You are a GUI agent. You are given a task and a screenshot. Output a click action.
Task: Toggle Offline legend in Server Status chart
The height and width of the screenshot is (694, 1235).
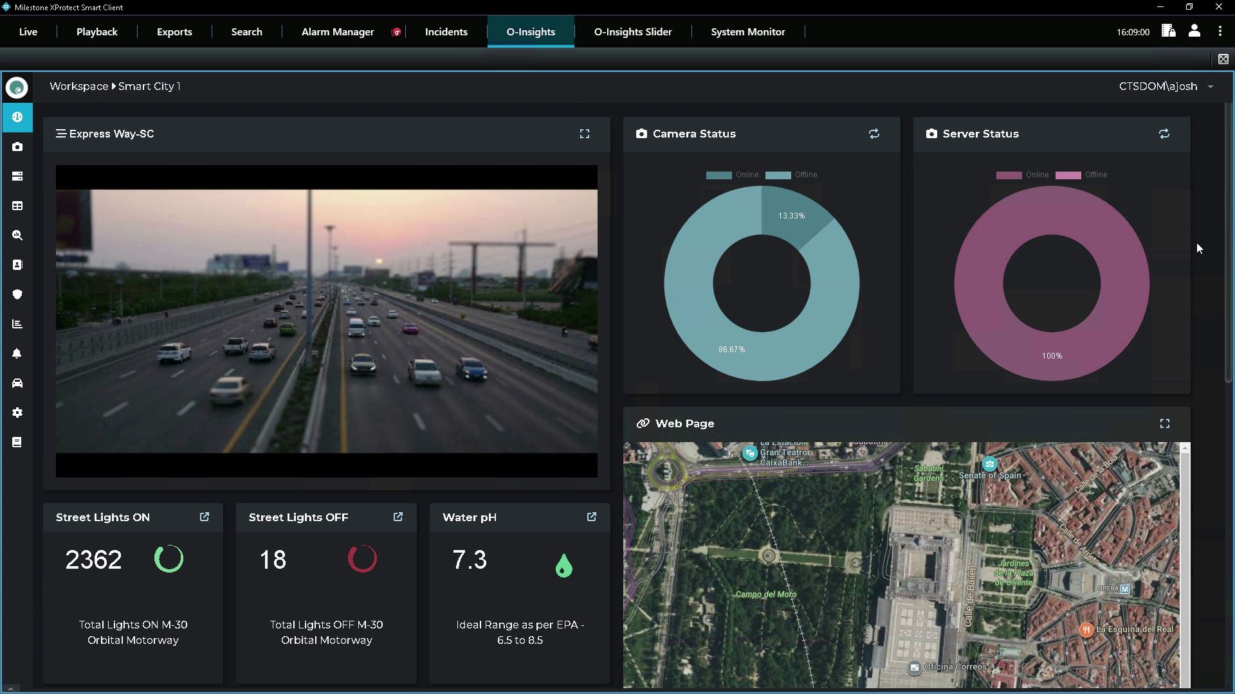1082,175
